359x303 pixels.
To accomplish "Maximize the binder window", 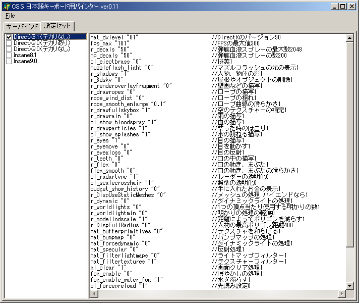I will point(342,7).
